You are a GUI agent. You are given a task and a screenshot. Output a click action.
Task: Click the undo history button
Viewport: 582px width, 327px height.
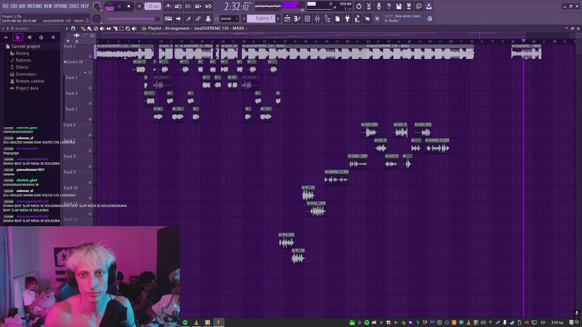359,6
